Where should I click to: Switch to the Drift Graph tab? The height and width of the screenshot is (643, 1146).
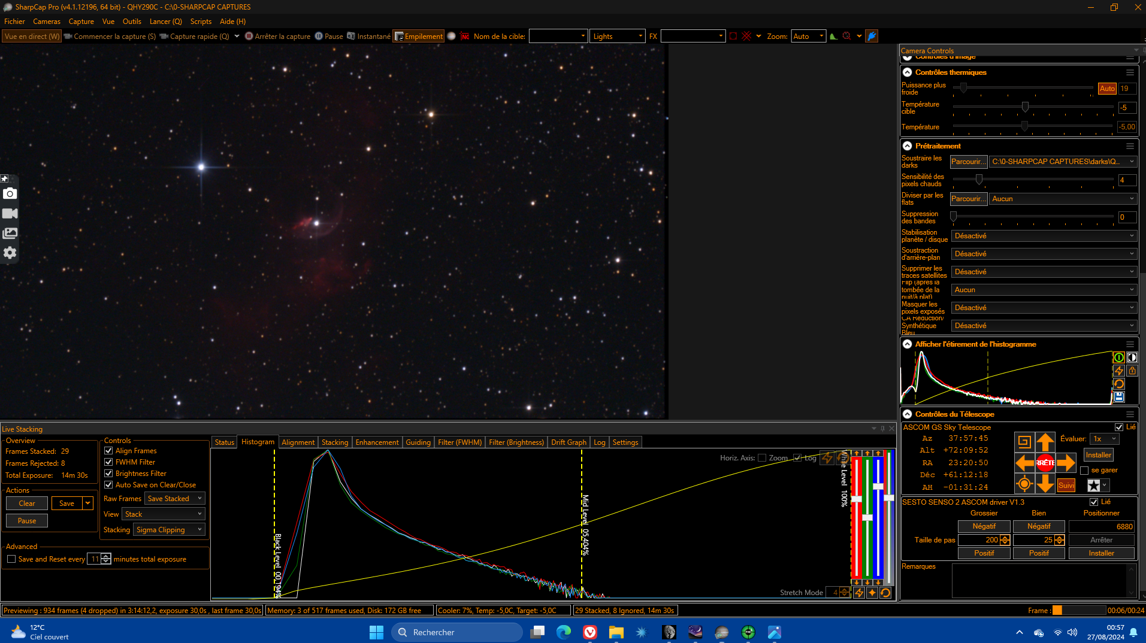point(569,442)
